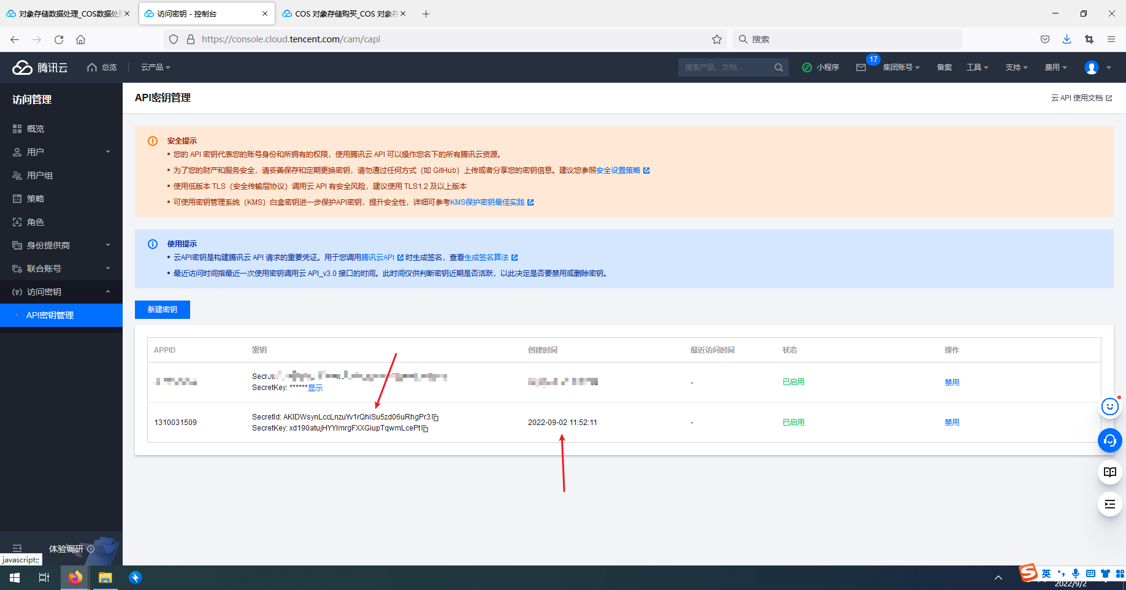Click 总览 in the top navigation menu
Screen dimensions: 1126x590
108,67
